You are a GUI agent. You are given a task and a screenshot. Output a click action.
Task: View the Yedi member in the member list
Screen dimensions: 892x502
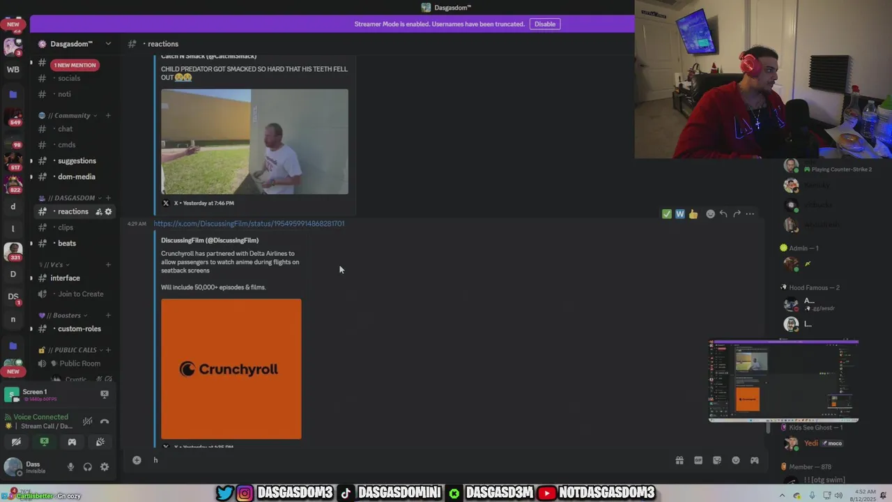(x=813, y=443)
